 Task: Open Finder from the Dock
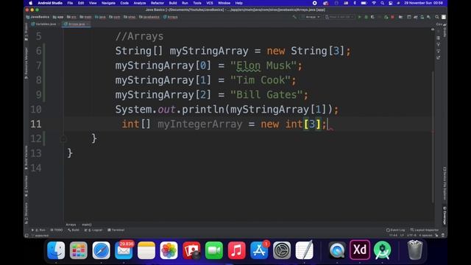56,250
